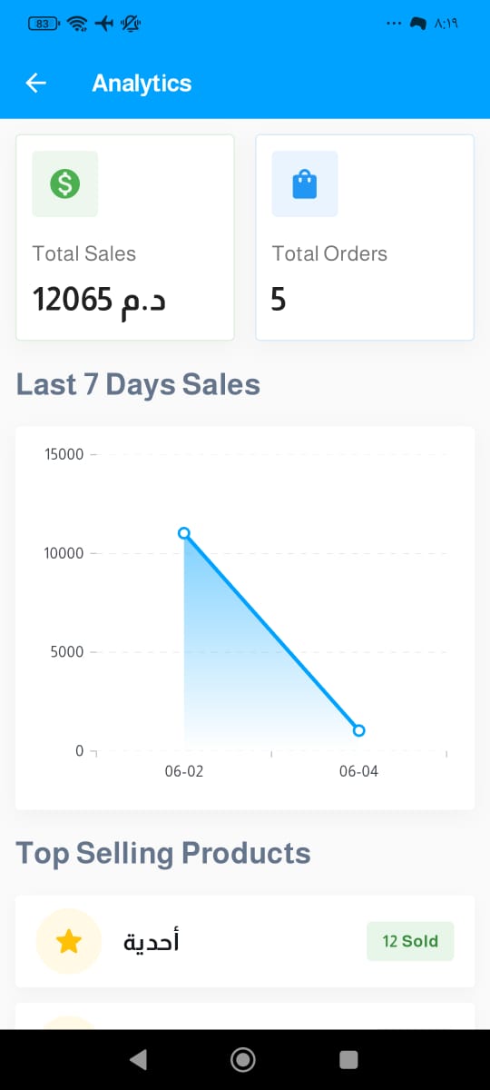The height and width of the screenshot is (1090, 490).
Task: Tap the Wi-Fi status icon
Action: [77, 24]
